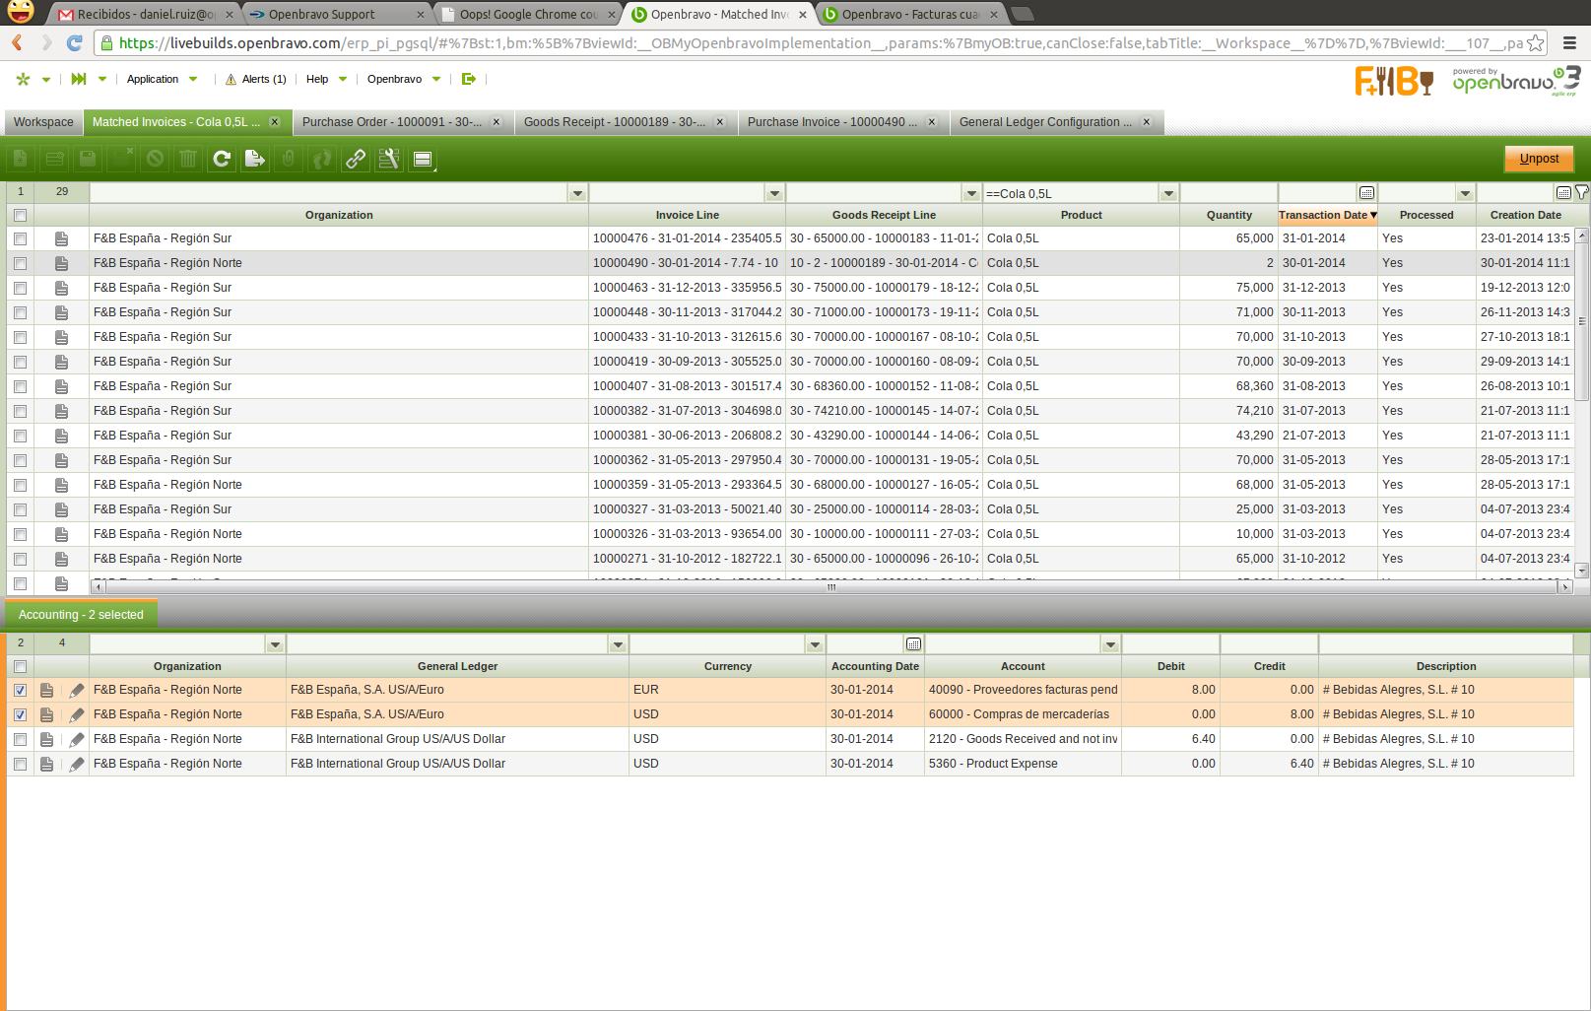Expand Application menu dropdown arrow

(193, 79)
